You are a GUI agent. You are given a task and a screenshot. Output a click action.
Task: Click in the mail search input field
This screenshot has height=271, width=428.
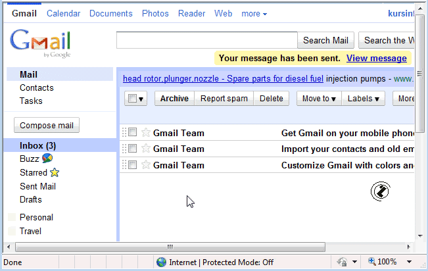coord(207,40)
